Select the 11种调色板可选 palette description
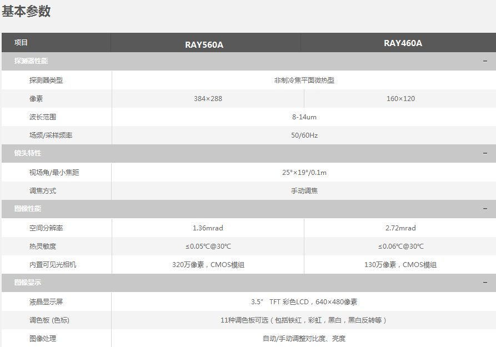Viewport: 496px width, 347px height. click(304, 320)
